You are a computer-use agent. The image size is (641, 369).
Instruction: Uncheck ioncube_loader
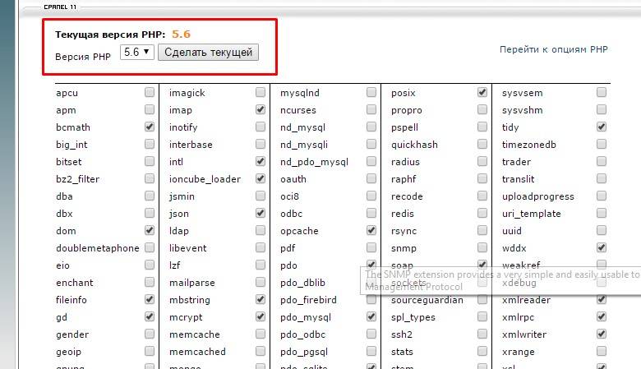[x=261, y=178]
